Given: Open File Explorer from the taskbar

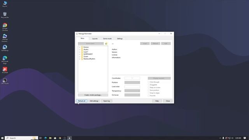Looking at the screenshot, I should [50, 138].
